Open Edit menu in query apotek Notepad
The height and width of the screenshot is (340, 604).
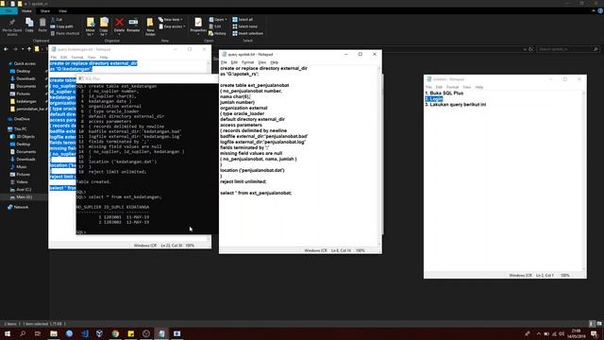coord(234,62)
